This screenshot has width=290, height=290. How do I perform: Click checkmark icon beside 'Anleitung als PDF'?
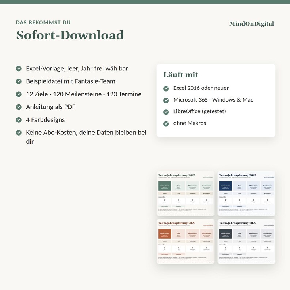point(19,107)
